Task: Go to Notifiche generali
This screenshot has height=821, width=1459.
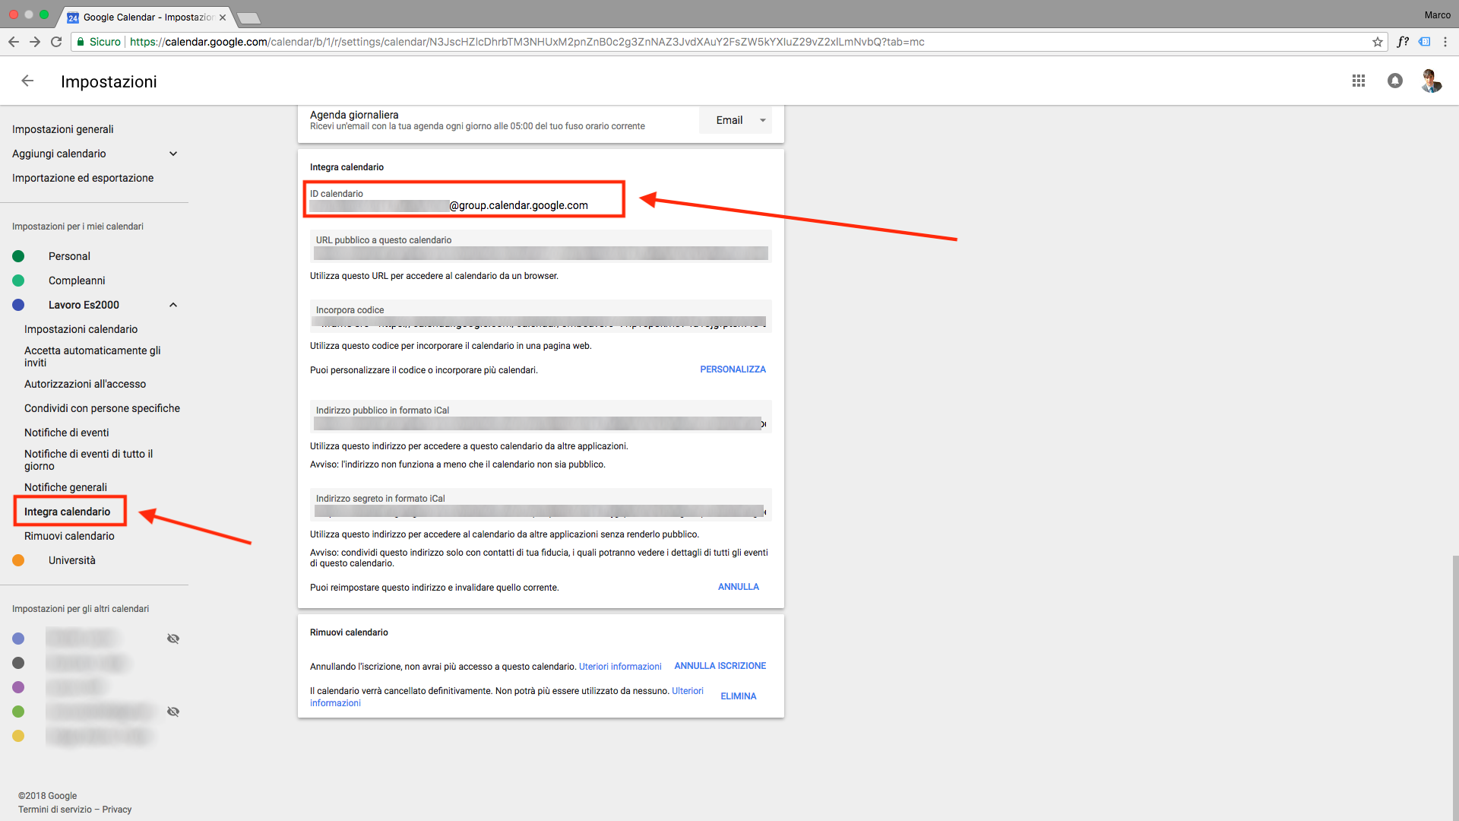Action: tap(65, 487)
